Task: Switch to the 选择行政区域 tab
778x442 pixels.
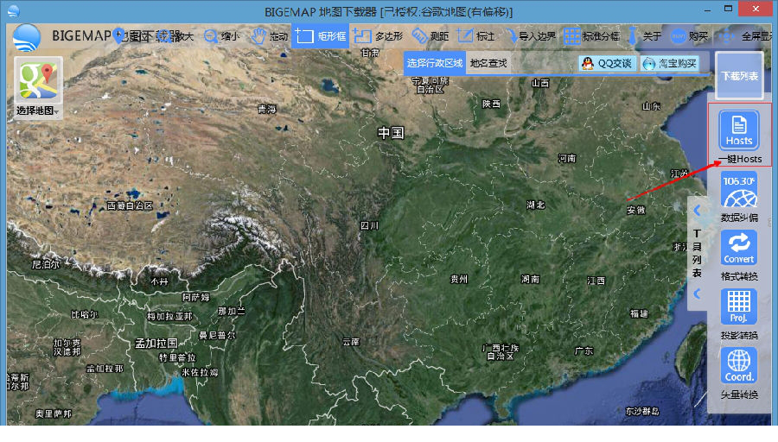Action: click(x=434, y=63)
